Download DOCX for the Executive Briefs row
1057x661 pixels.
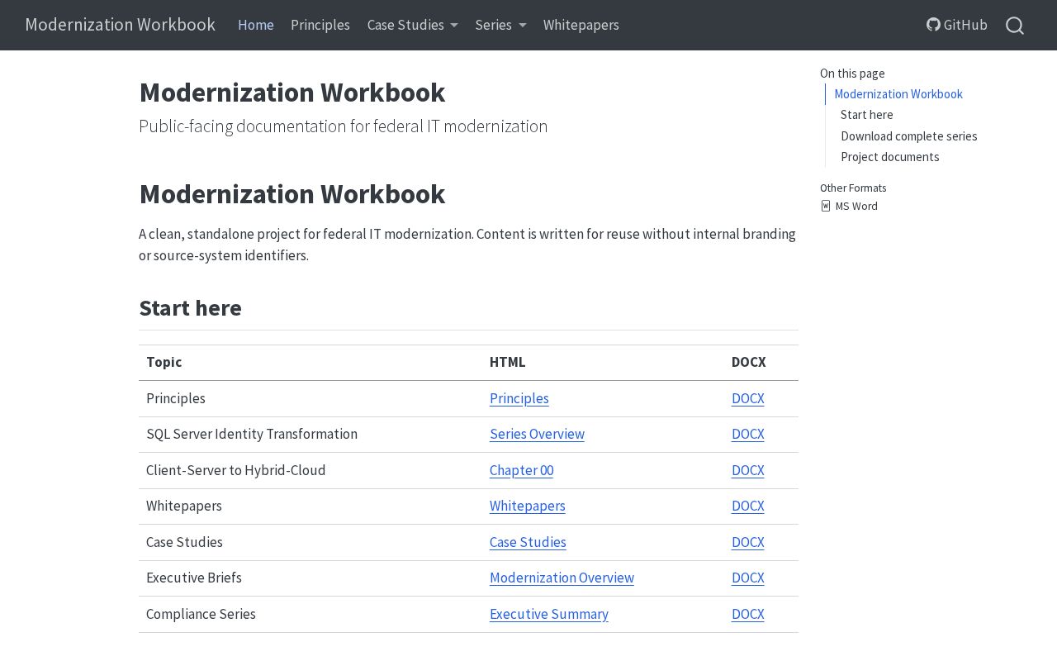[748, 578]
